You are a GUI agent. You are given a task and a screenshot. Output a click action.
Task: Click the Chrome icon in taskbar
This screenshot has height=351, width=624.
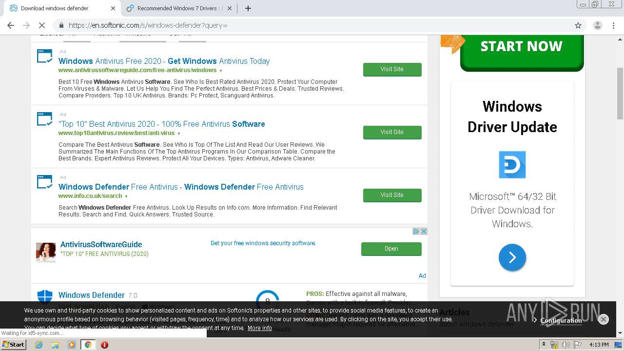pos(88,345)
